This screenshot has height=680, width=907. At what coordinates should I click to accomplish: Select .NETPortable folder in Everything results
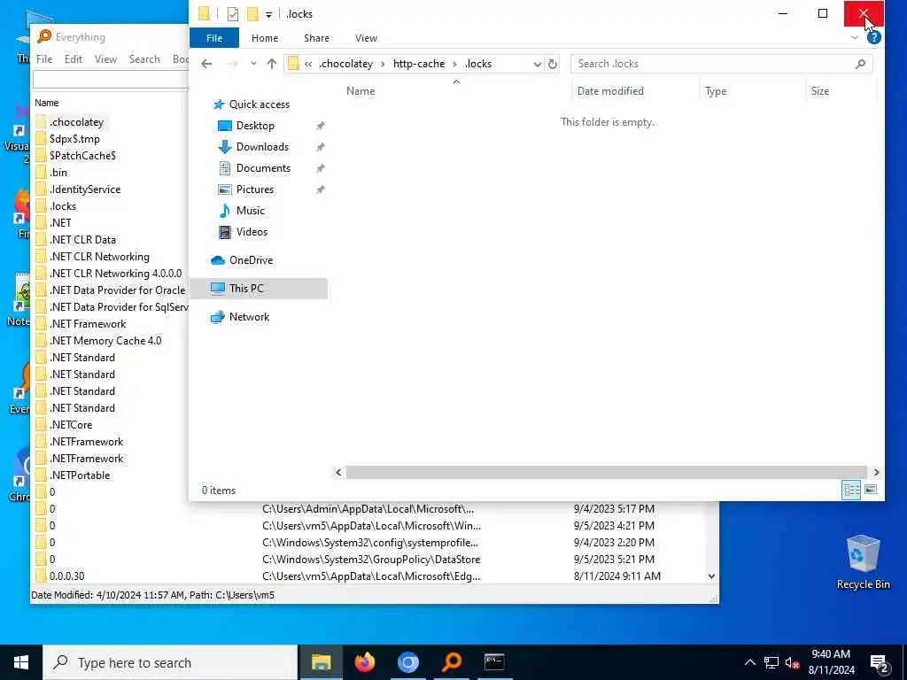tap(79, 475)
